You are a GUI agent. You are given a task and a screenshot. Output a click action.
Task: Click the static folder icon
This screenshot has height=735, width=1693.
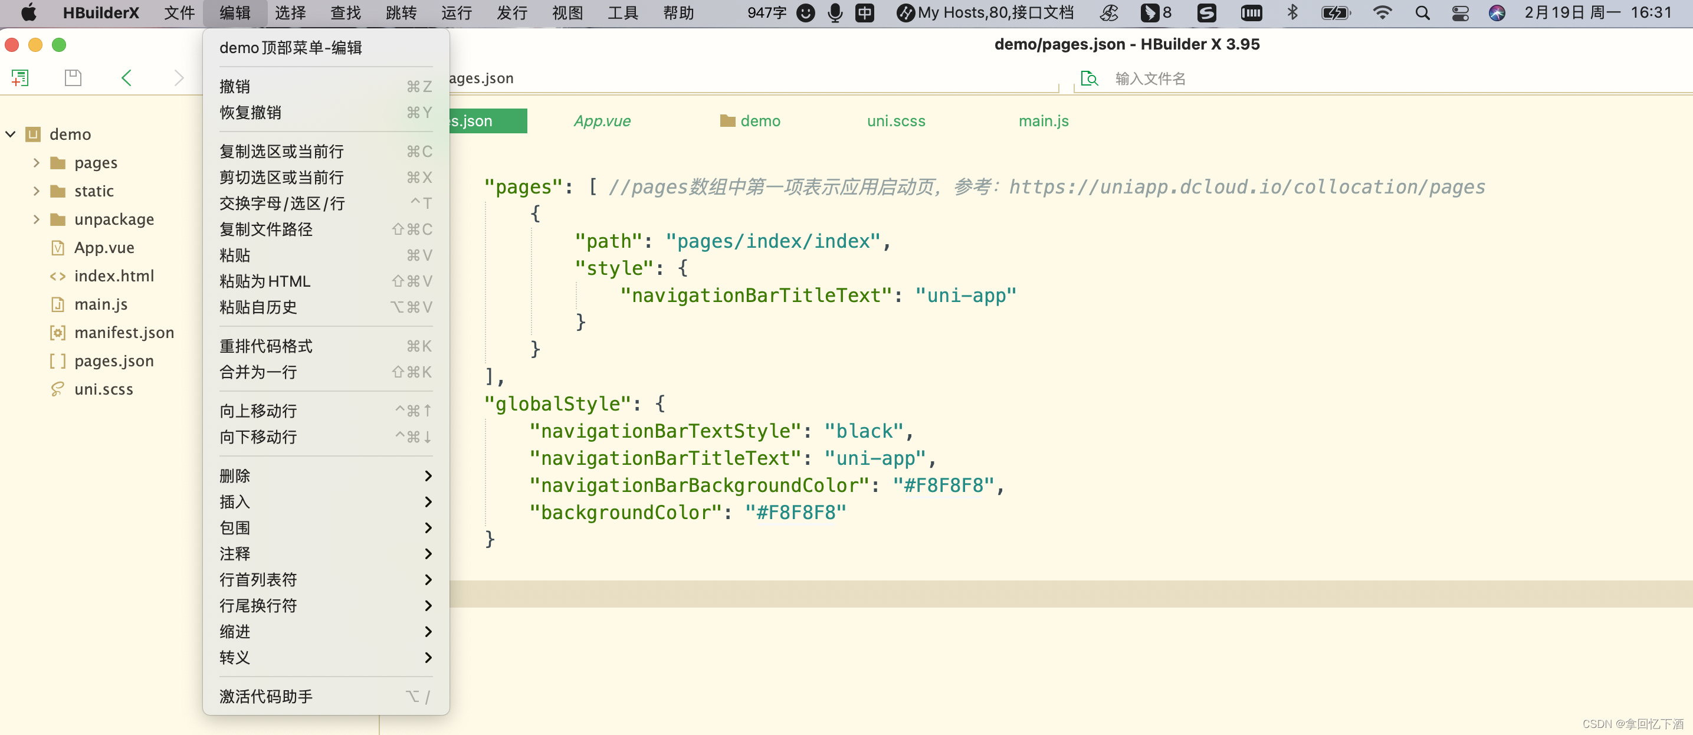pos(58,191)
